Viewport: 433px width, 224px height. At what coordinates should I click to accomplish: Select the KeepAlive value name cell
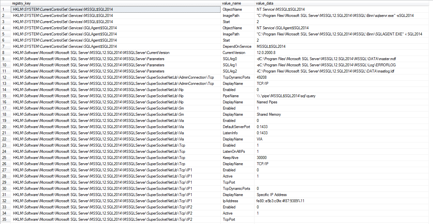(x=238, y=158)
